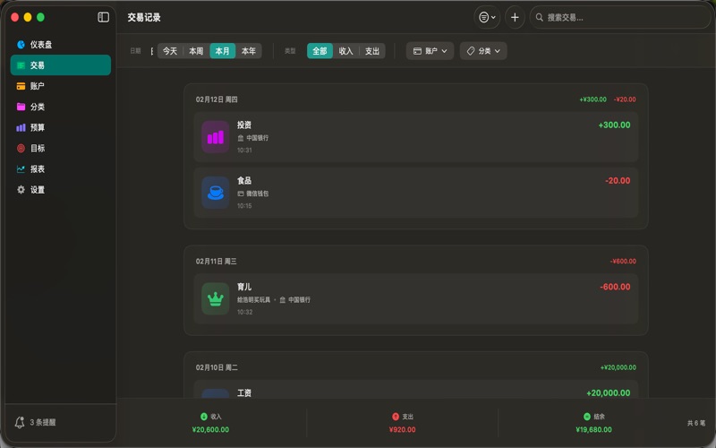
Task: Click the bell icon for 3条提醒
Action: tap(20, 422)
